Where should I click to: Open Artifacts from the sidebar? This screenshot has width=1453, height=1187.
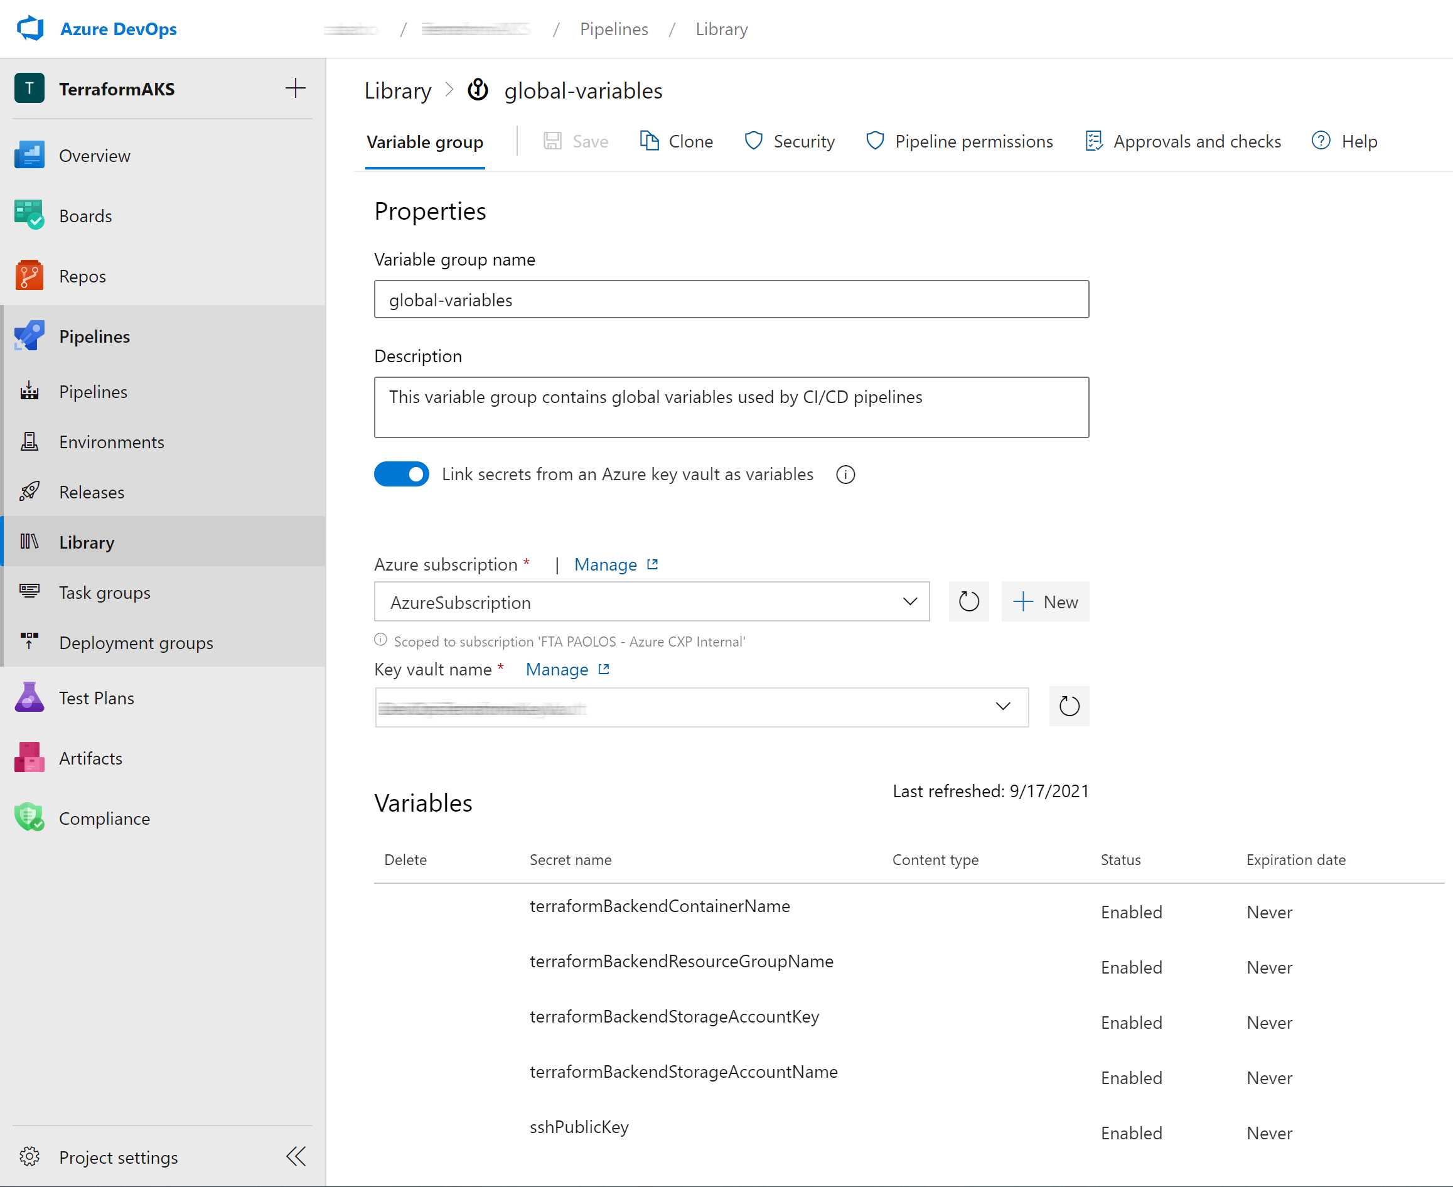[x=90, y=758]
